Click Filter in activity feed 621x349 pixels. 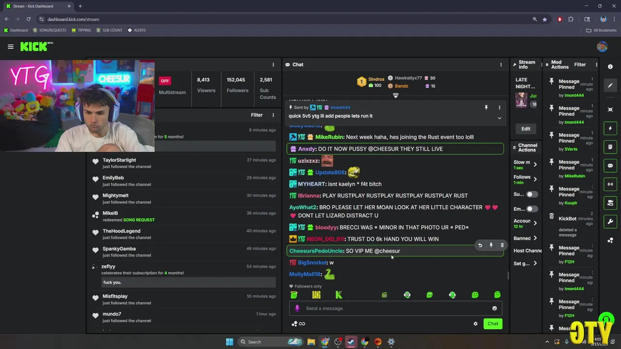pyautogui.click(x=257, y=115)
